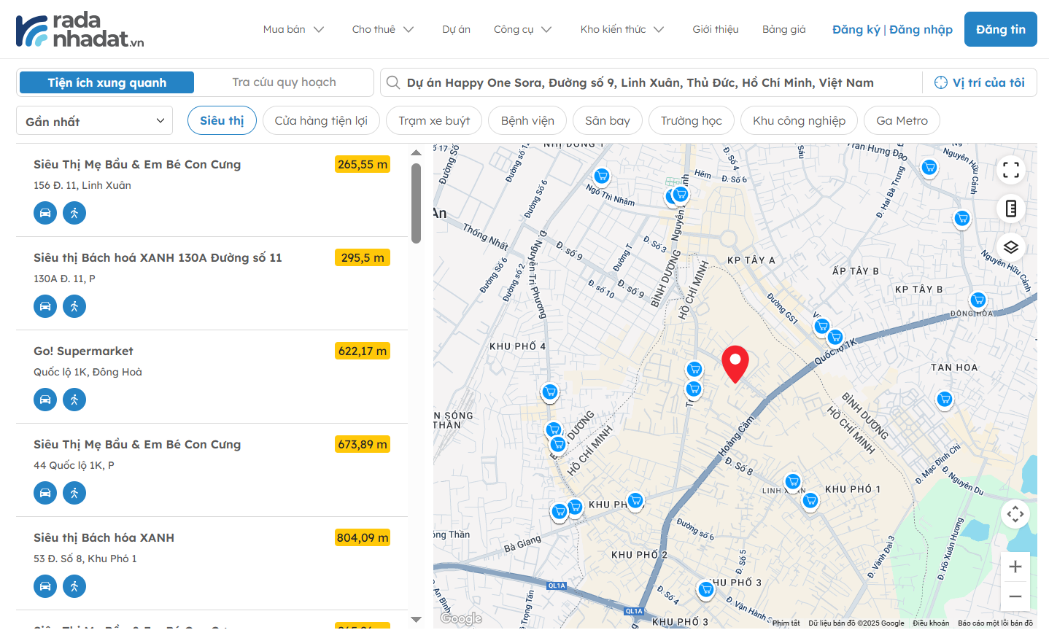Switch to Tra cứu quy hoạch tab
Image resolution: width=1049 pixels, height=638 pixels.
pyautogui.click(x=284, y=82)
